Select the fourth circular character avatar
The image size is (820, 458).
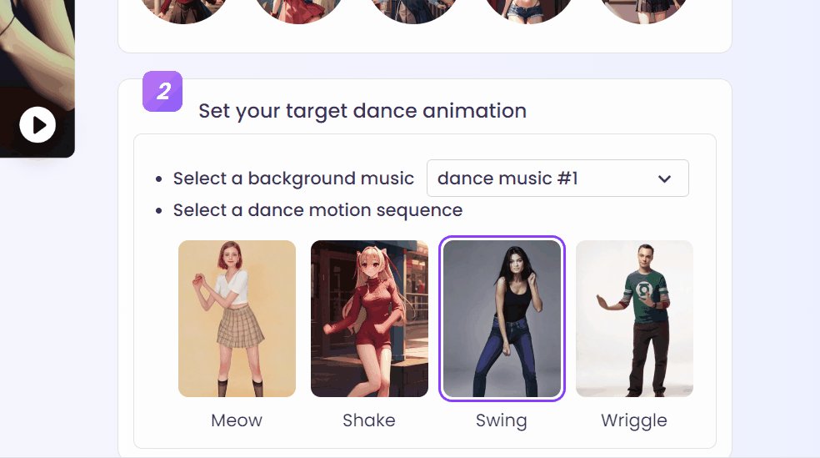click(x=528, y=10)
